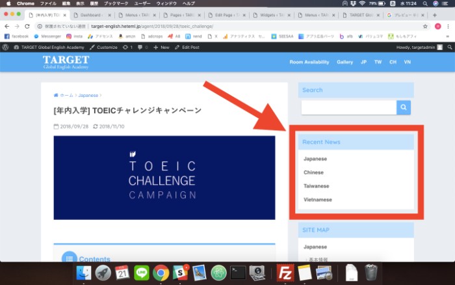Open the LINE app in dock
Image resolution: width=455 pixels, height=285 pixels.
pyautogui.click(x=142, y=273)
